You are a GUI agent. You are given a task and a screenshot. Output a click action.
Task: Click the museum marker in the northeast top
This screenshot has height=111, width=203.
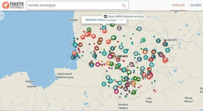pos(139,29)
